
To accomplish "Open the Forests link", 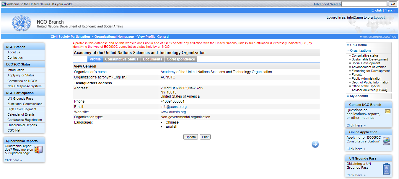I will [x=357, y=75].
